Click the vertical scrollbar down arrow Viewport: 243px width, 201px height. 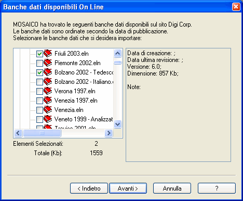coord(118,124)
